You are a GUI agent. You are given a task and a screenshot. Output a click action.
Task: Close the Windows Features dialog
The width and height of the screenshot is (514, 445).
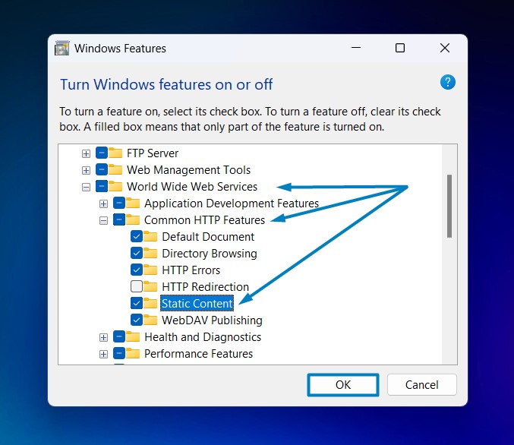(444, 48)
